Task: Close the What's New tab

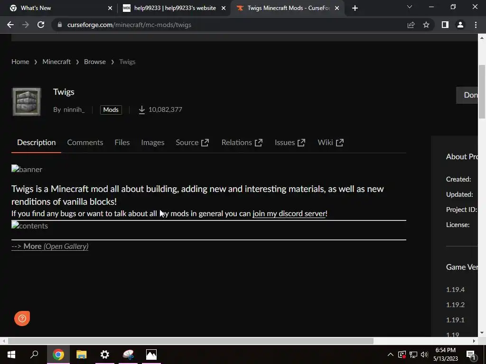Action: pos(110,8)
